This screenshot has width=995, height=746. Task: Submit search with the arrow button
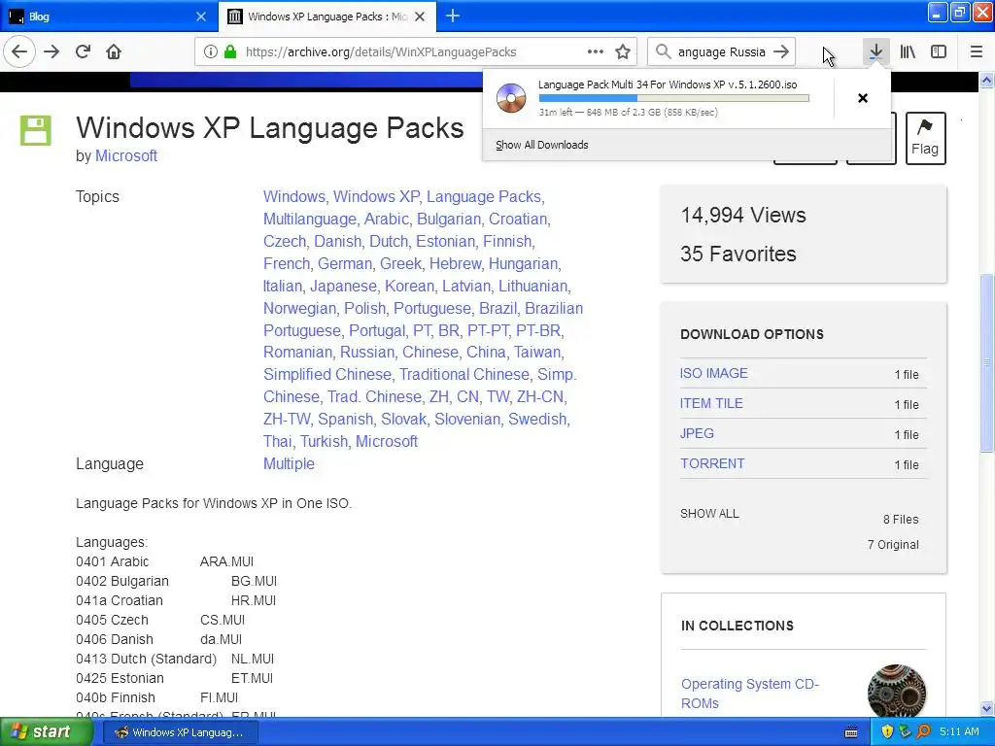click(782, 52)
